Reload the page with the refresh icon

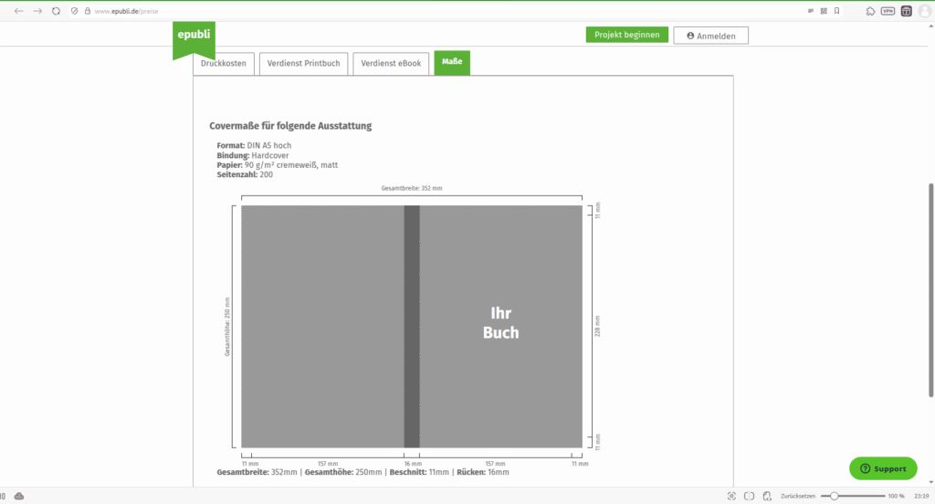point(57,11)
